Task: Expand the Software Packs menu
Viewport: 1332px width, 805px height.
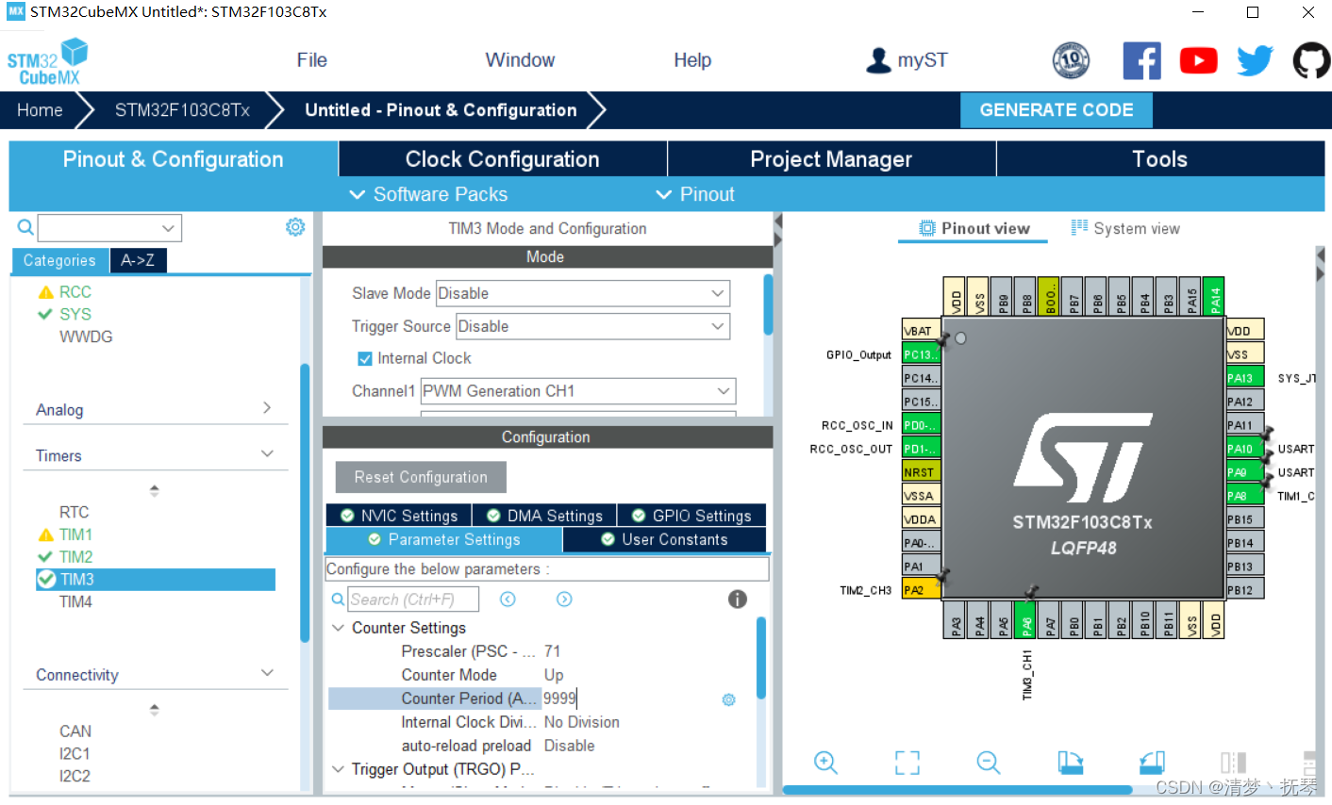Action: click(x=428, y=194)
